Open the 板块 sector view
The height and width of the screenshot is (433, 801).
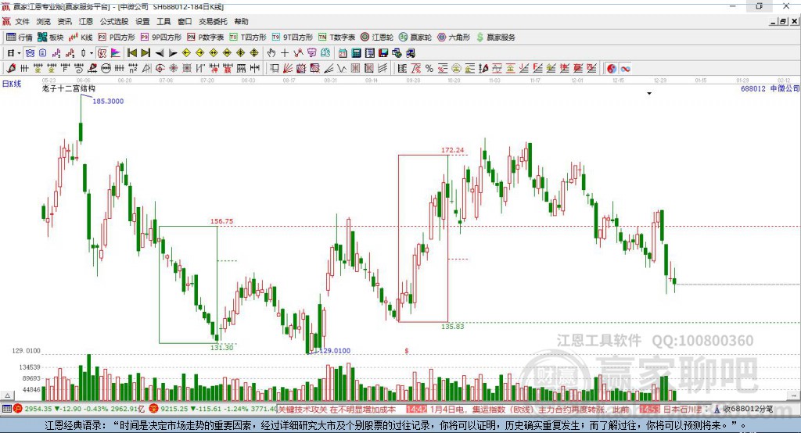50,38
